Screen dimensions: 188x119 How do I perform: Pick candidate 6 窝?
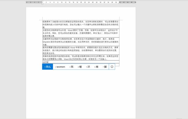click(x=96, y=67)
